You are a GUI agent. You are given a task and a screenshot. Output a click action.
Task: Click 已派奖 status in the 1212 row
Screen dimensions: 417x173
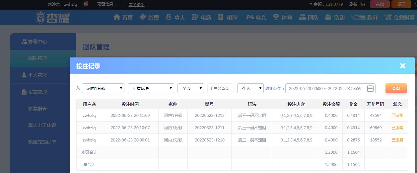[x=397, y=116]
